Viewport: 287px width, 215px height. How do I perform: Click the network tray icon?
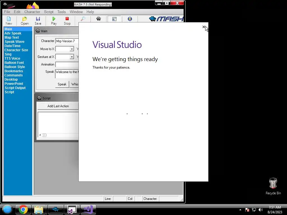254,210
